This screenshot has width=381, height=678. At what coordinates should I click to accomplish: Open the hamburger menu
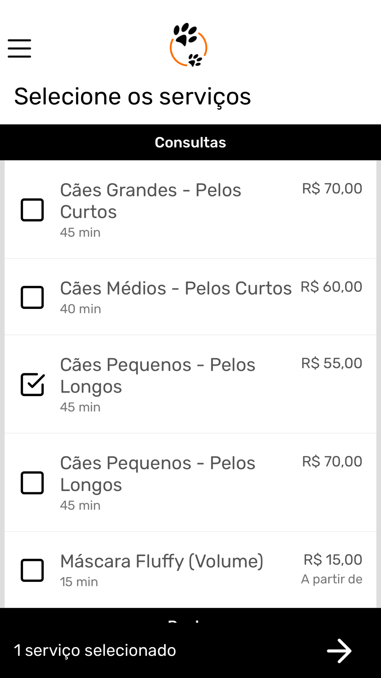click(19, 48)
